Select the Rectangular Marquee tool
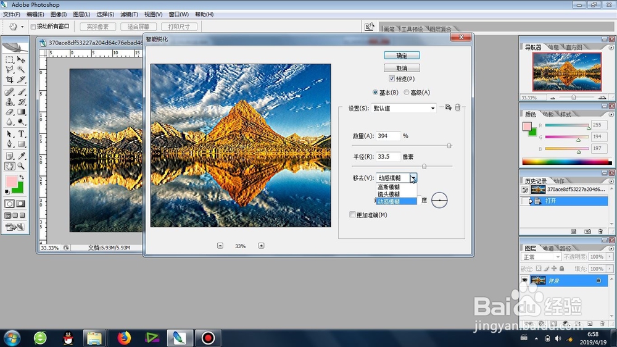 coord(9,60)
